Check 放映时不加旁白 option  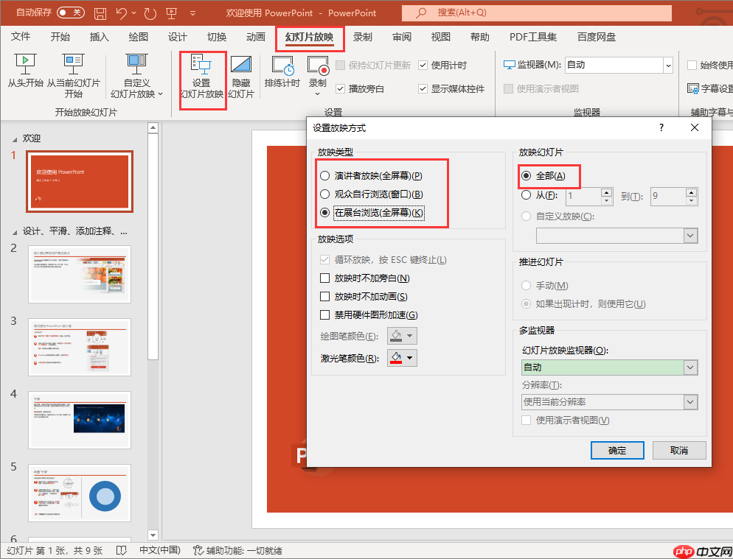tap(325, 278)
